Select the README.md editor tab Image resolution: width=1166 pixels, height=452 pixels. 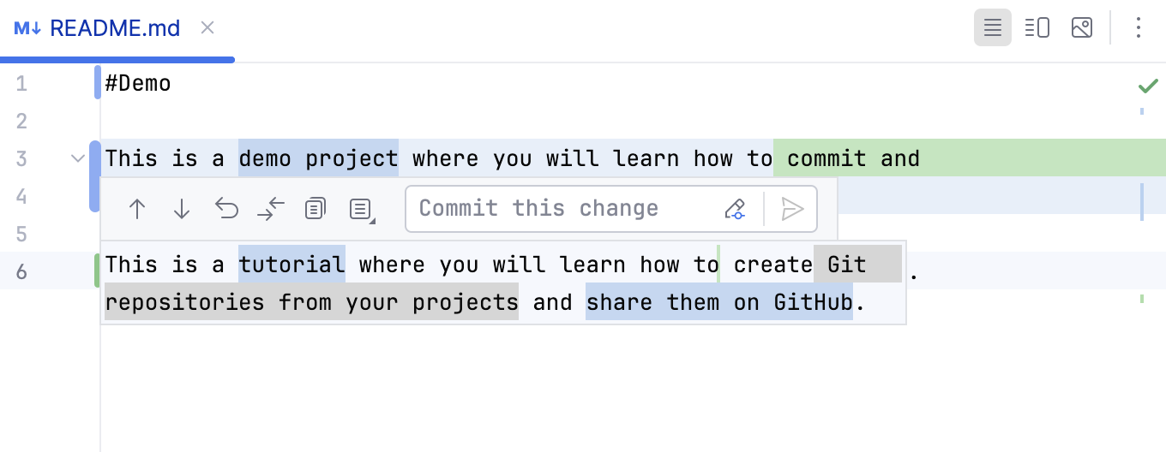coord(114,28)
